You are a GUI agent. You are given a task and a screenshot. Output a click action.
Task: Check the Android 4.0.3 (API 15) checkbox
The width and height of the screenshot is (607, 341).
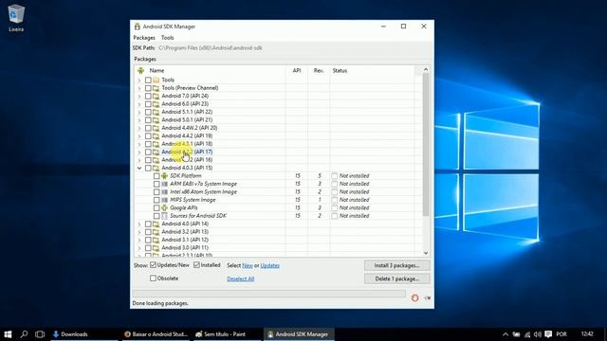148,169
